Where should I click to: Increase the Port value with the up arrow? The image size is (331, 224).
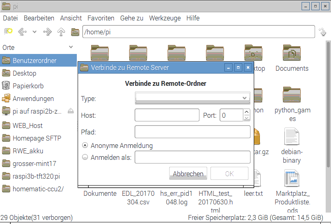tap(246, 112)
